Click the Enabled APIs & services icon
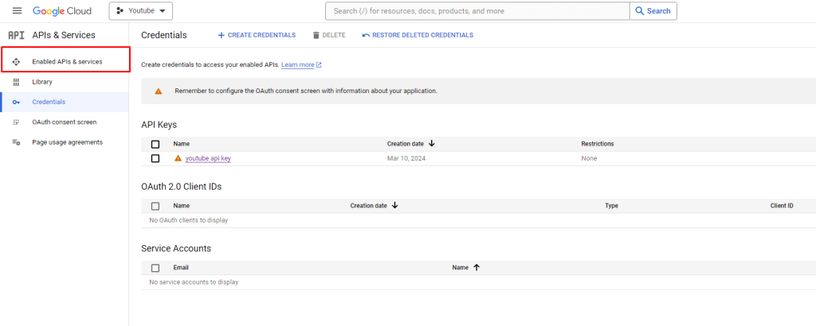 pyautogui.click(x=16, y=62)
